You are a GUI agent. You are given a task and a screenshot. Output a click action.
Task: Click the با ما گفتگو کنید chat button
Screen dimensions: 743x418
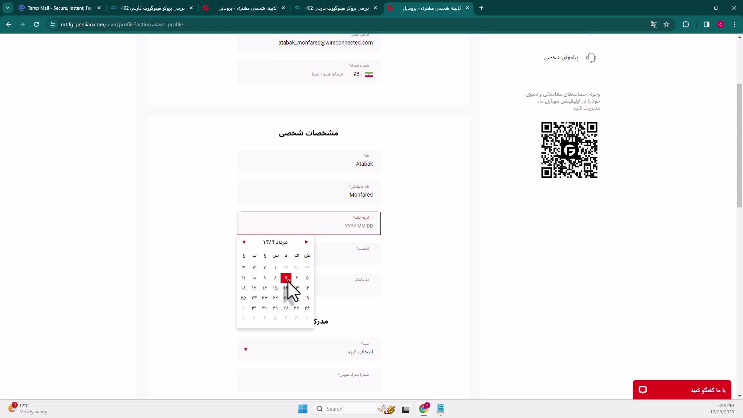pyautogui.click(x=707, y=390)
